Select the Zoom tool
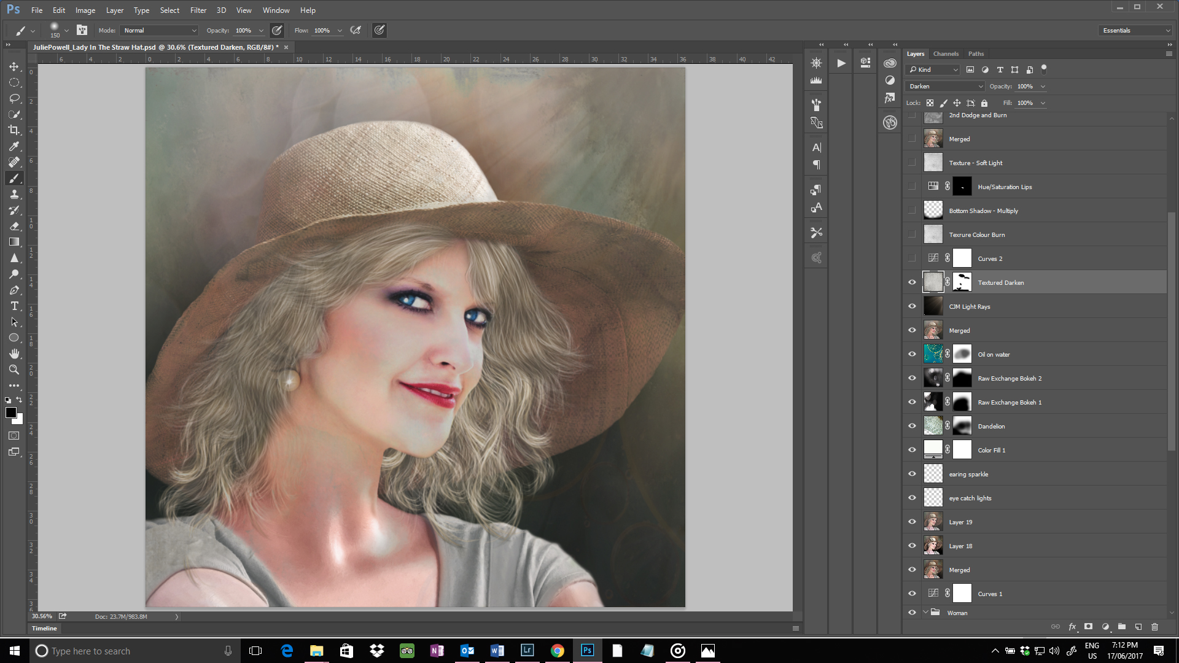 (14, 370)
